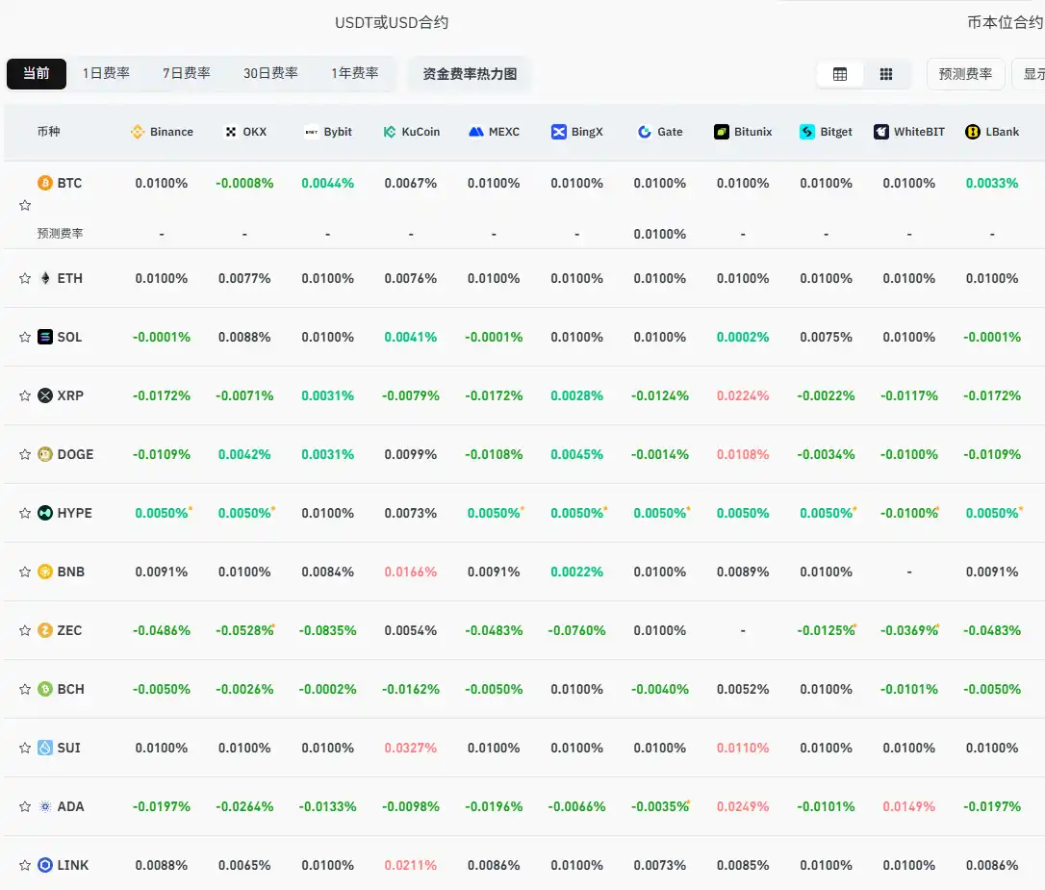1045x890 pixels.
Task: Click Gate predicted rate 0.0100%
Action: coord(660,234)
